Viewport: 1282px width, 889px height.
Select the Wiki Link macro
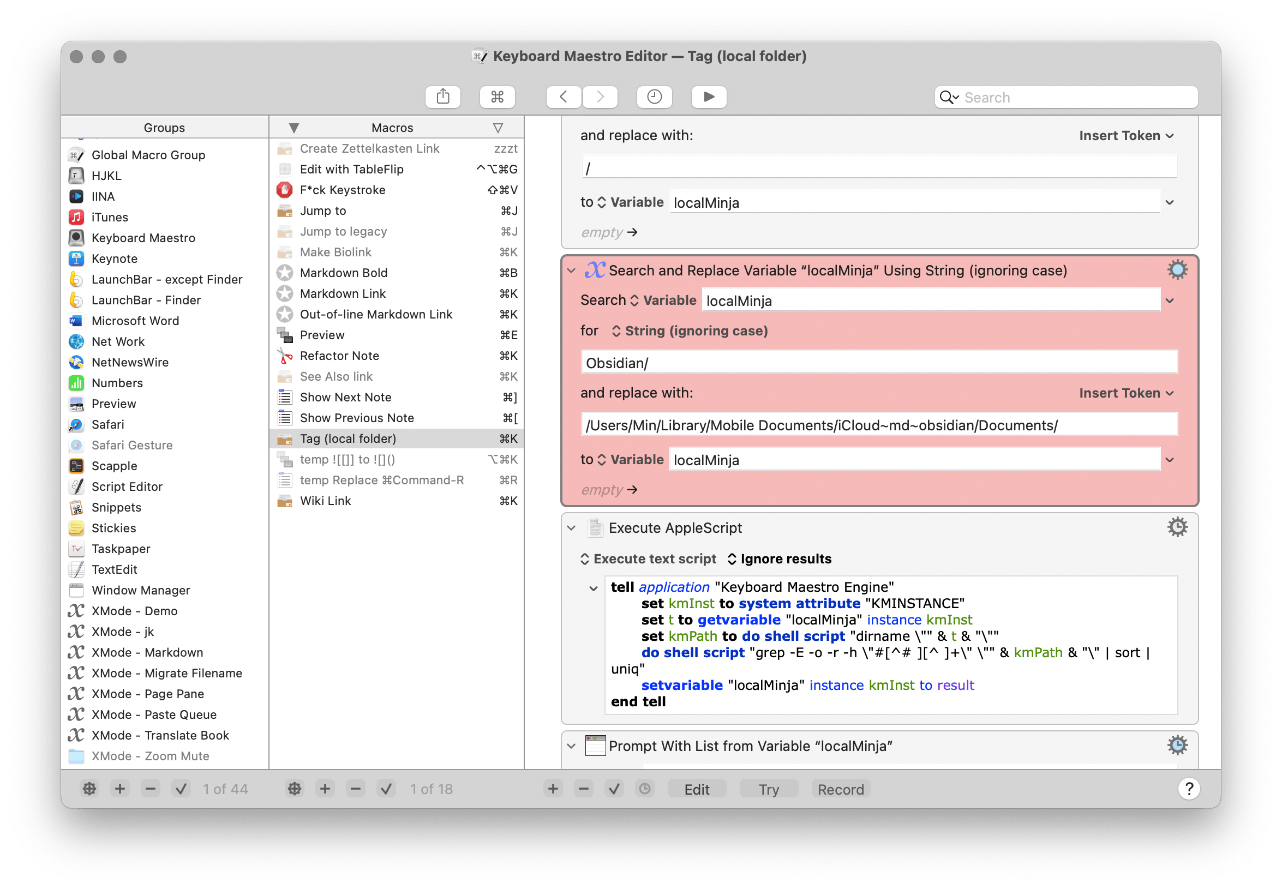click(x=397, y=501)
